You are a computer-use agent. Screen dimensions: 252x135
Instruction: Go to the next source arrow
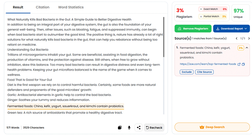[x=249, y=38]
